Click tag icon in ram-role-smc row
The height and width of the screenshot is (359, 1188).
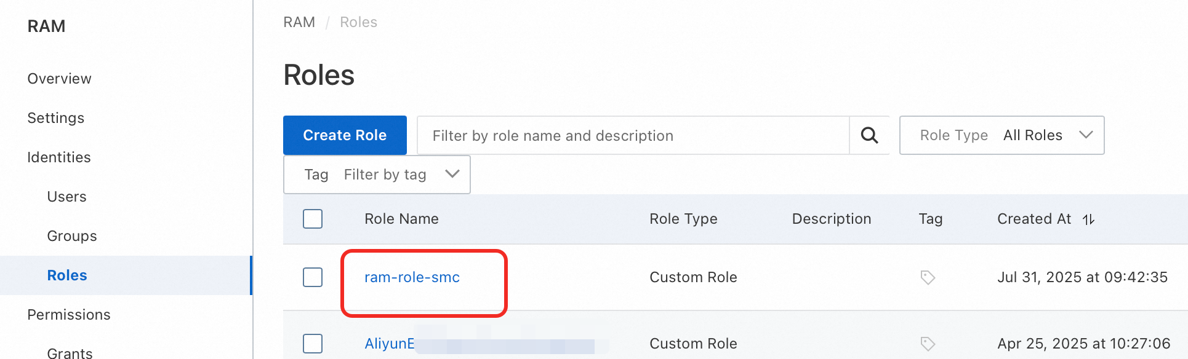928,277
